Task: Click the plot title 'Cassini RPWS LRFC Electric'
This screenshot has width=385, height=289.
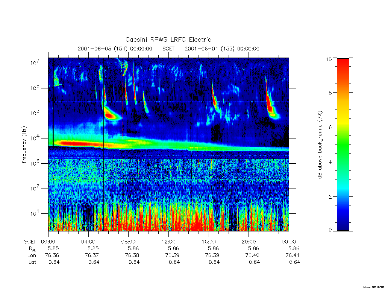Action: [168, 40]
